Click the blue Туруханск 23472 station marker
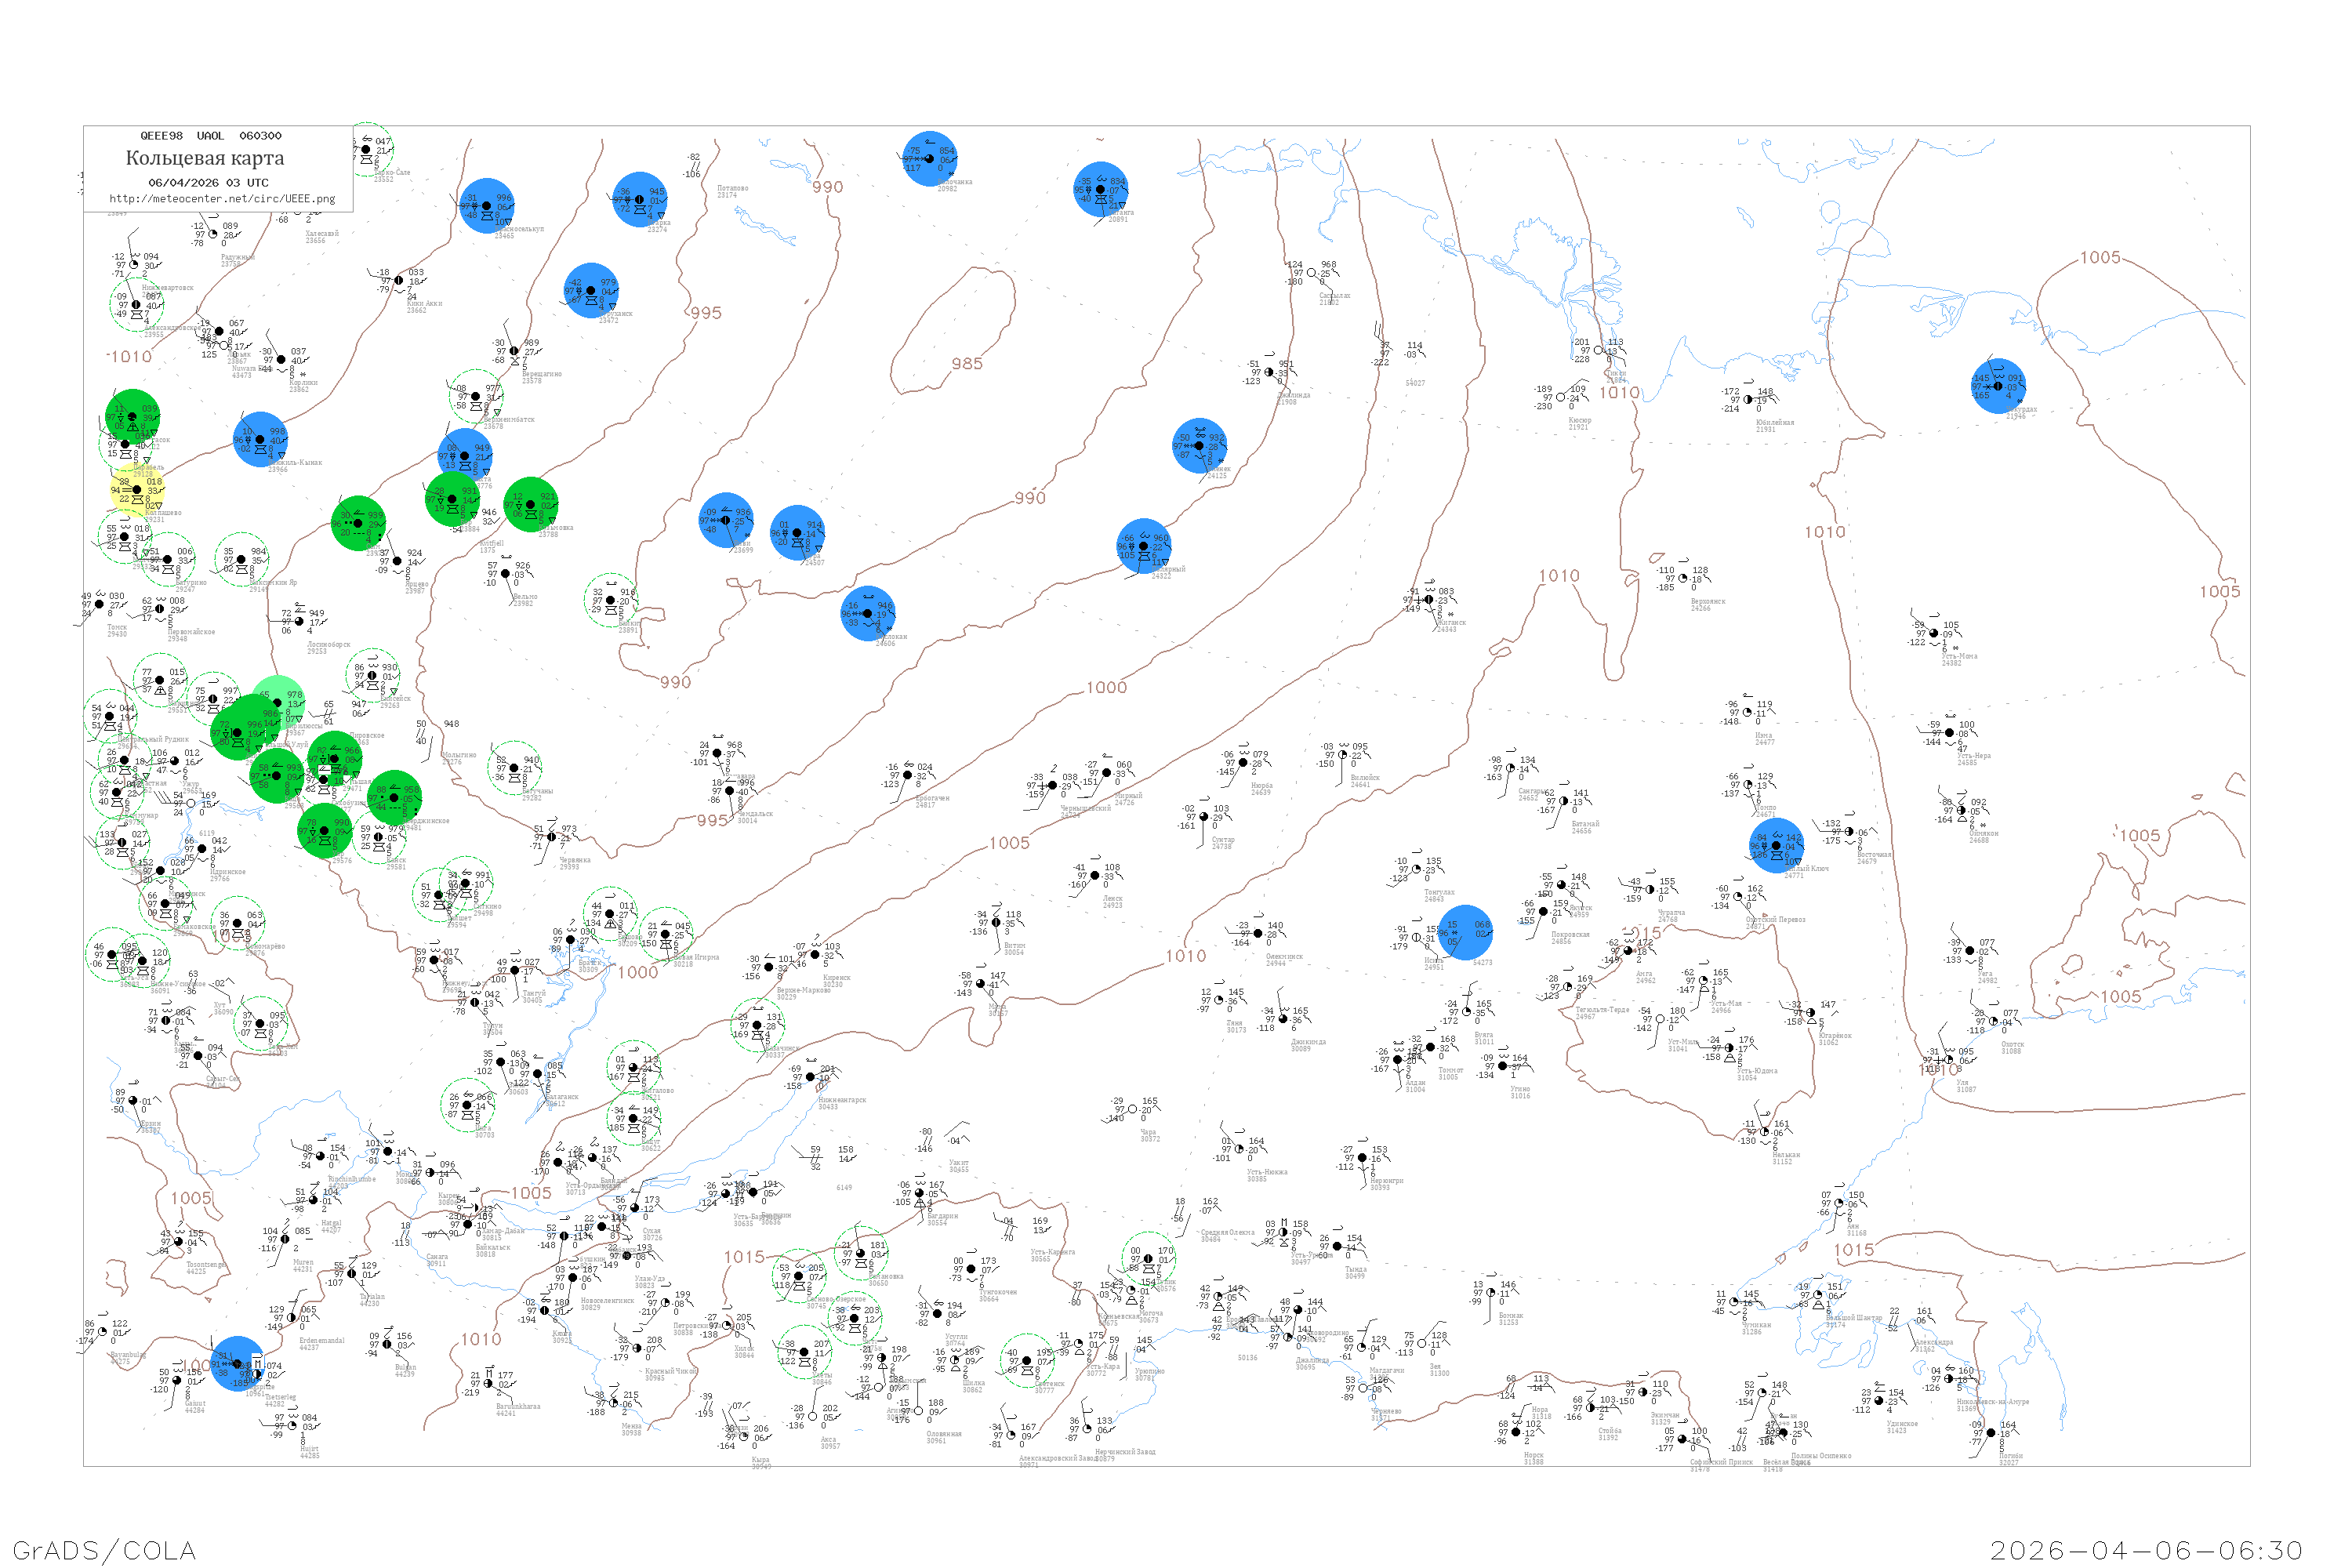The height and width of the screenshot is (1568, 2352). [591, 290]
